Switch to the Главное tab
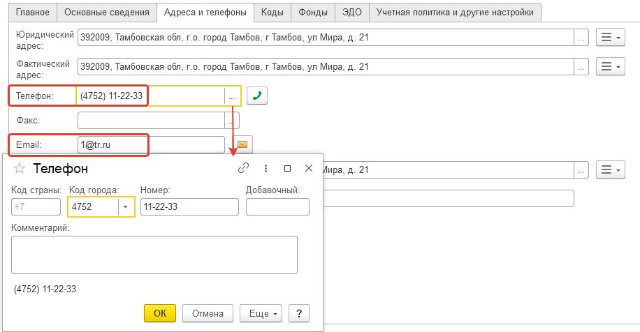640x332 pixels. 34,12
